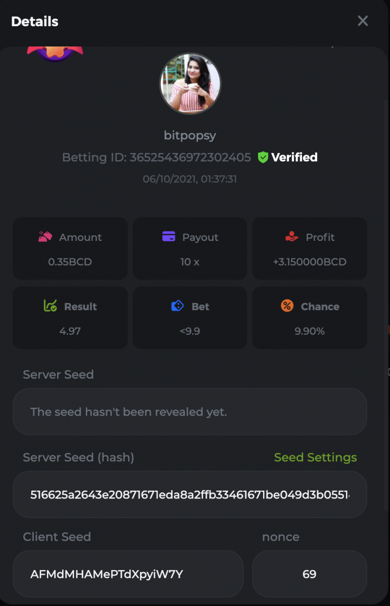Click the Payout 10 x card

point(190,248)
